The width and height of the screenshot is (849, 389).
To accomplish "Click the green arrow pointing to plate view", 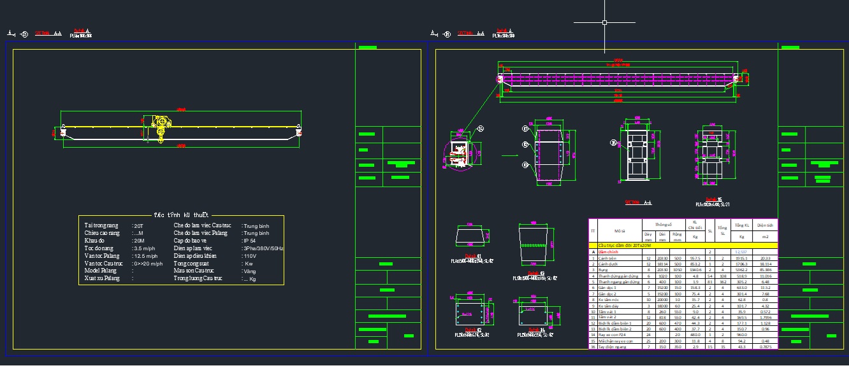I will (x=509, y=154).
